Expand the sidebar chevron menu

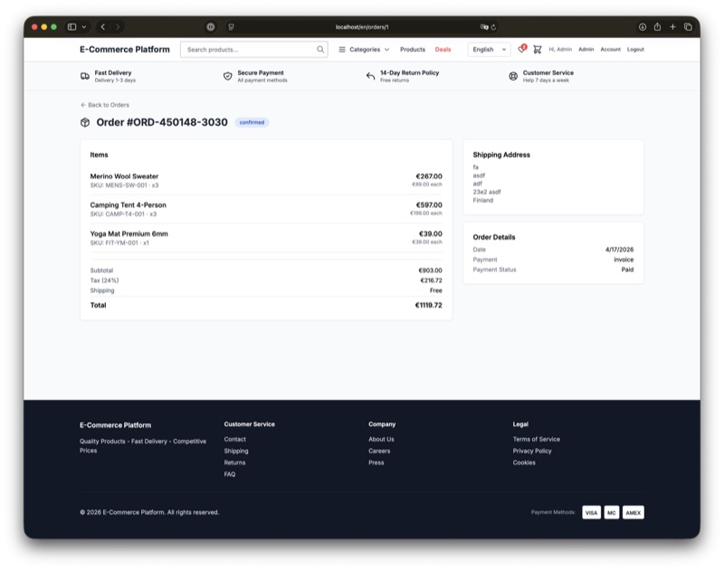[x=84, y=27]
